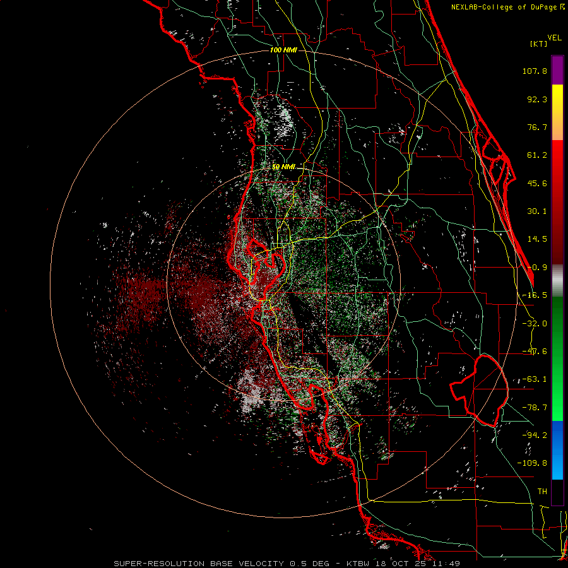Click the 107.8 velocity scale value

tap(535, 71)
